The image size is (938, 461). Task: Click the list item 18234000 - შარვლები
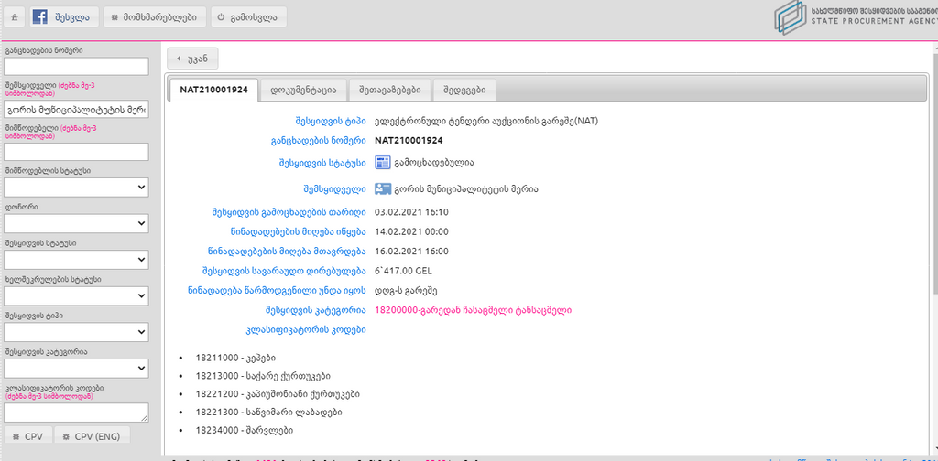[244, 430]
